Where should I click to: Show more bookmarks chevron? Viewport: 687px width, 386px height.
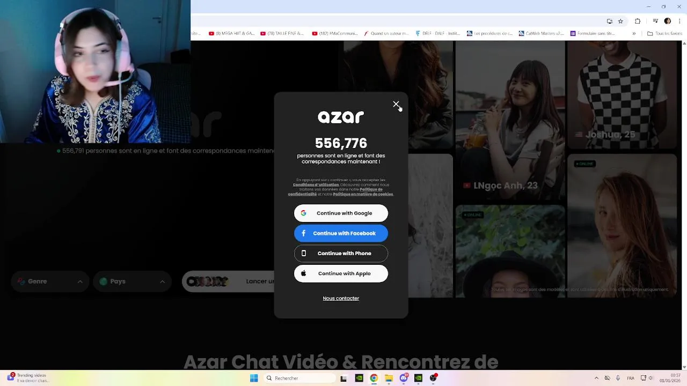[634, 33]
